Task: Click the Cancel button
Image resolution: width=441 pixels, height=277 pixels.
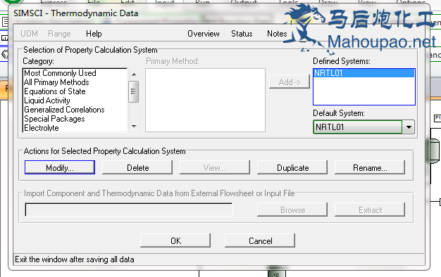Action: 260,240
